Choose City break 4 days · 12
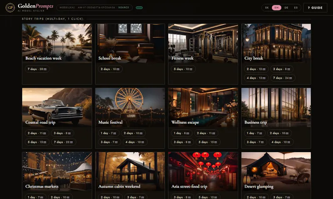 [x=256, y=78]
